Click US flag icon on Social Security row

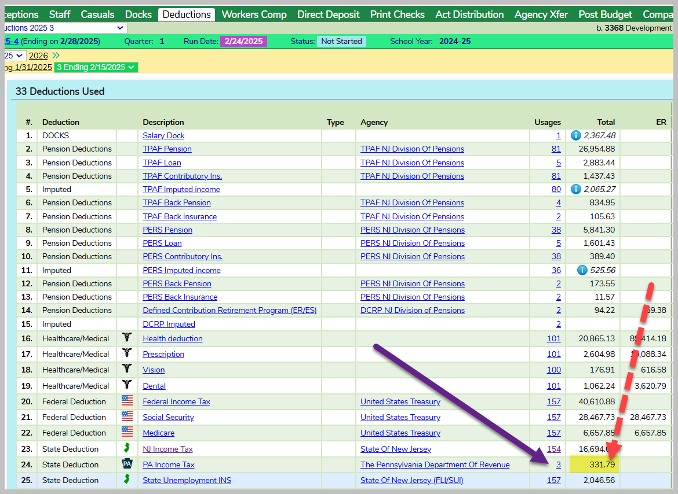click(127, 416)
